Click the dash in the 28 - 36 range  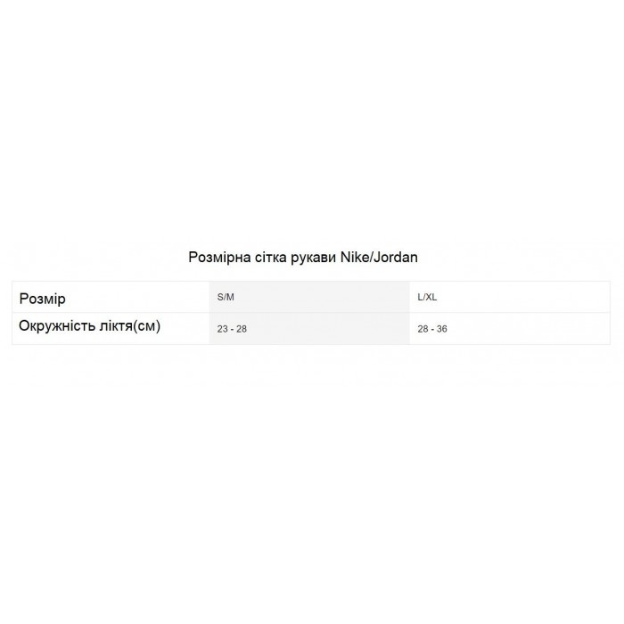(x=432, y=329)
